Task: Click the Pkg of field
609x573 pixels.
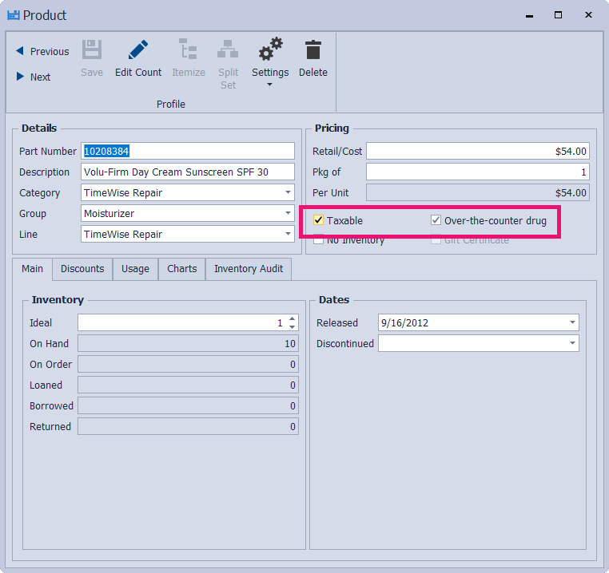Action: click(x=478, y=172)
